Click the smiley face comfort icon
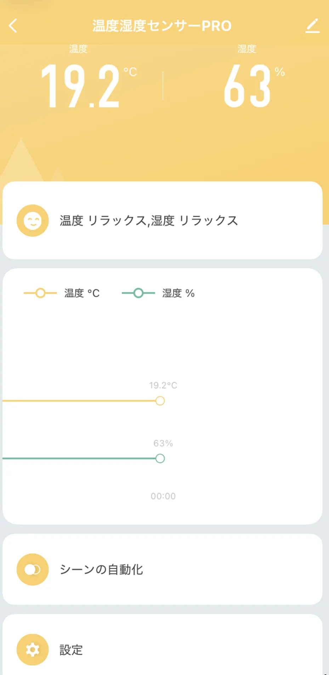 33,220
